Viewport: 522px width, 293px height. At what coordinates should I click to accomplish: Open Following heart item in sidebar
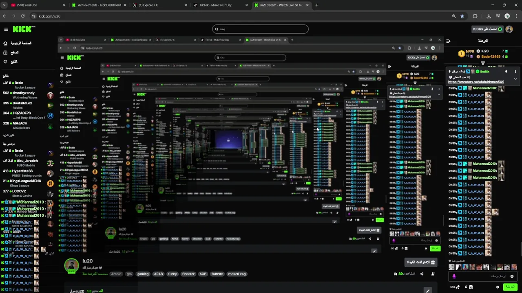tap(10, 61)
